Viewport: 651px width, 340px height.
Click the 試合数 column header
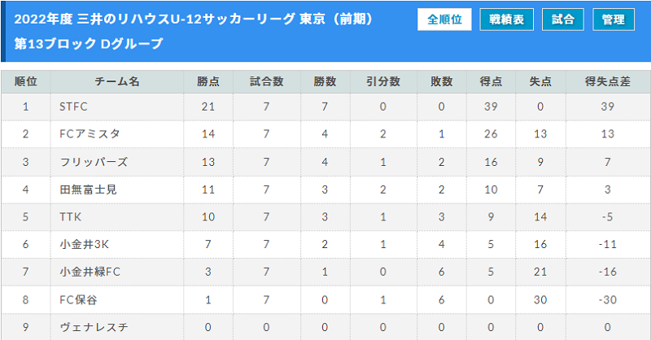(267, 81)
